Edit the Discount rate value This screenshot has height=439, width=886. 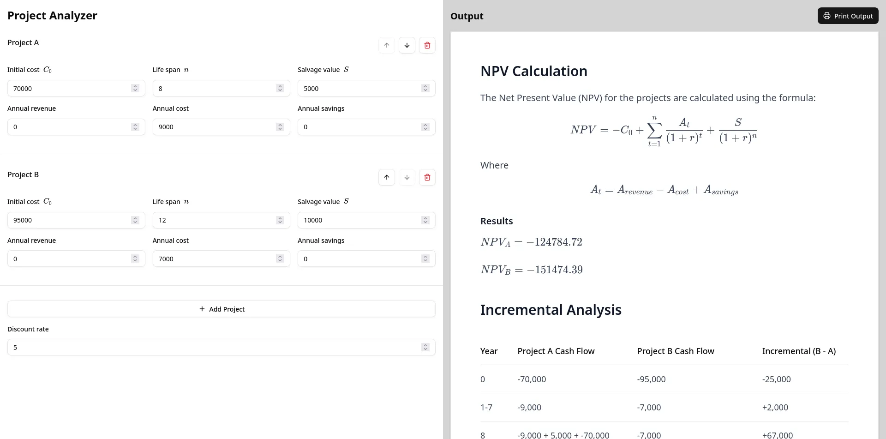tap(185, 347)
